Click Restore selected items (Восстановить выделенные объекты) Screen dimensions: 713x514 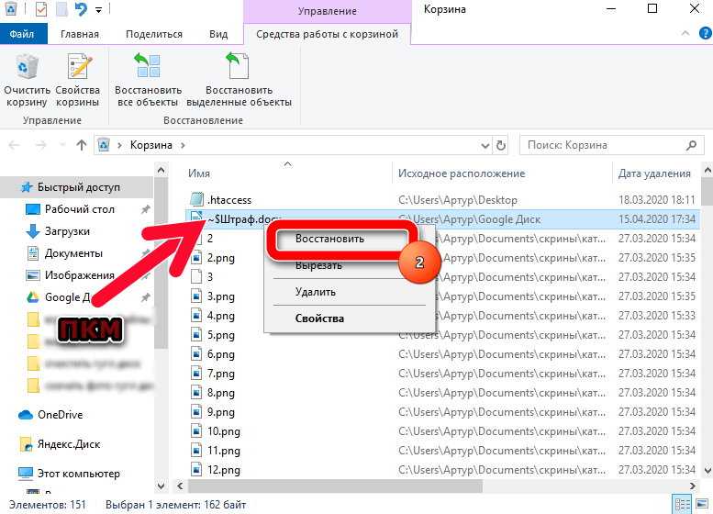(x=239, y=80)
